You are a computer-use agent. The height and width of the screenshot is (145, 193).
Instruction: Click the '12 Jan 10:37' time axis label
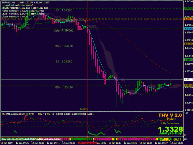(x=161, y=143)
